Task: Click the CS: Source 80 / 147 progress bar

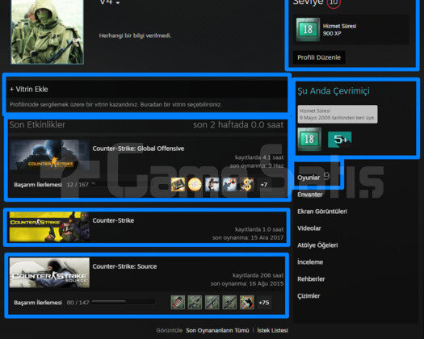Action: coord(123,302)
